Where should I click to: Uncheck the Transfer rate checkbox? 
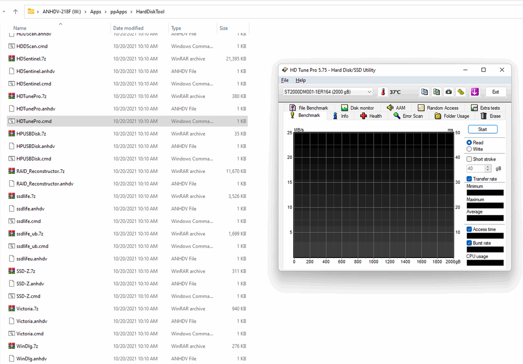tap(469, 179)
